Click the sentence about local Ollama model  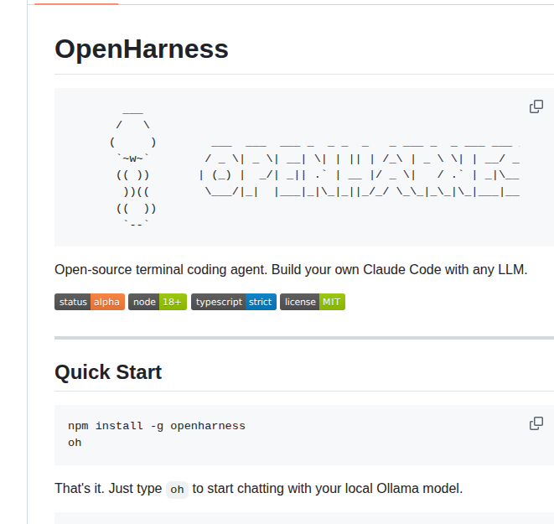point(259,489)
